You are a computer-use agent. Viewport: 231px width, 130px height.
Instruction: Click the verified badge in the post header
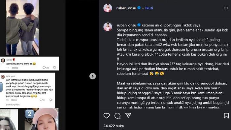click(139, 8)
